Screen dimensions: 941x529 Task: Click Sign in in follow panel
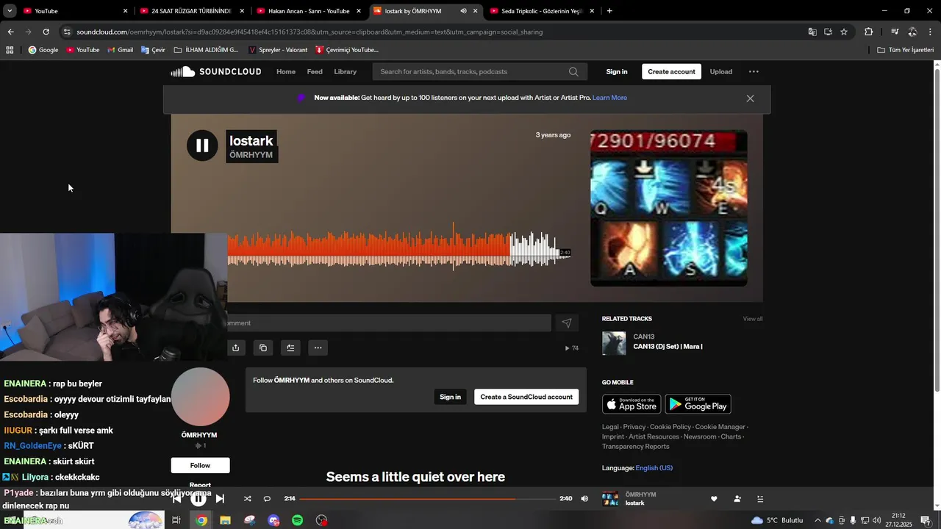pyautogui.click(x=450, y=397)
